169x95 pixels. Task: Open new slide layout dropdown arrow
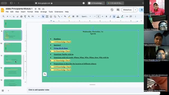pyautogui.click(x=10, y=16)
